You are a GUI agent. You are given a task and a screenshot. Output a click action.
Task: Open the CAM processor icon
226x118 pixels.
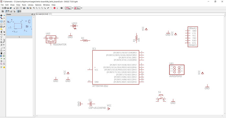pyautogui.click(x=11, y=8)
